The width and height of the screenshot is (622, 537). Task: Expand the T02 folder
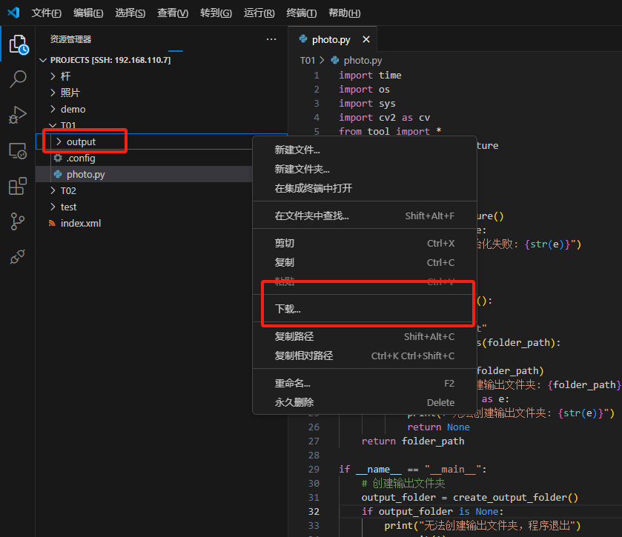[68, 190]
